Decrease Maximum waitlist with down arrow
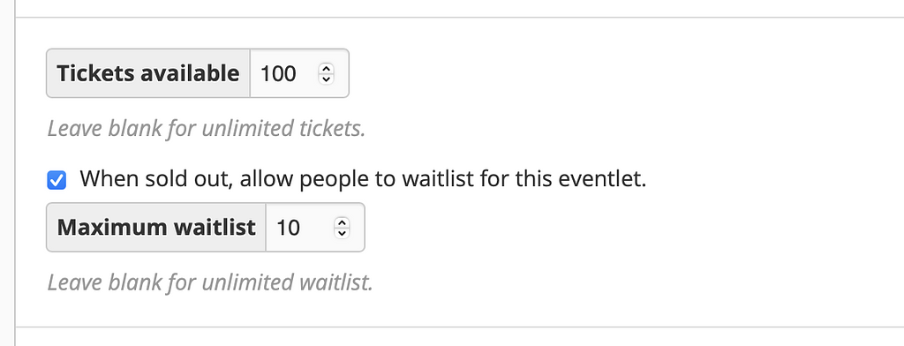The height and width of the screenshot is (346, 904). click(342, 232)
